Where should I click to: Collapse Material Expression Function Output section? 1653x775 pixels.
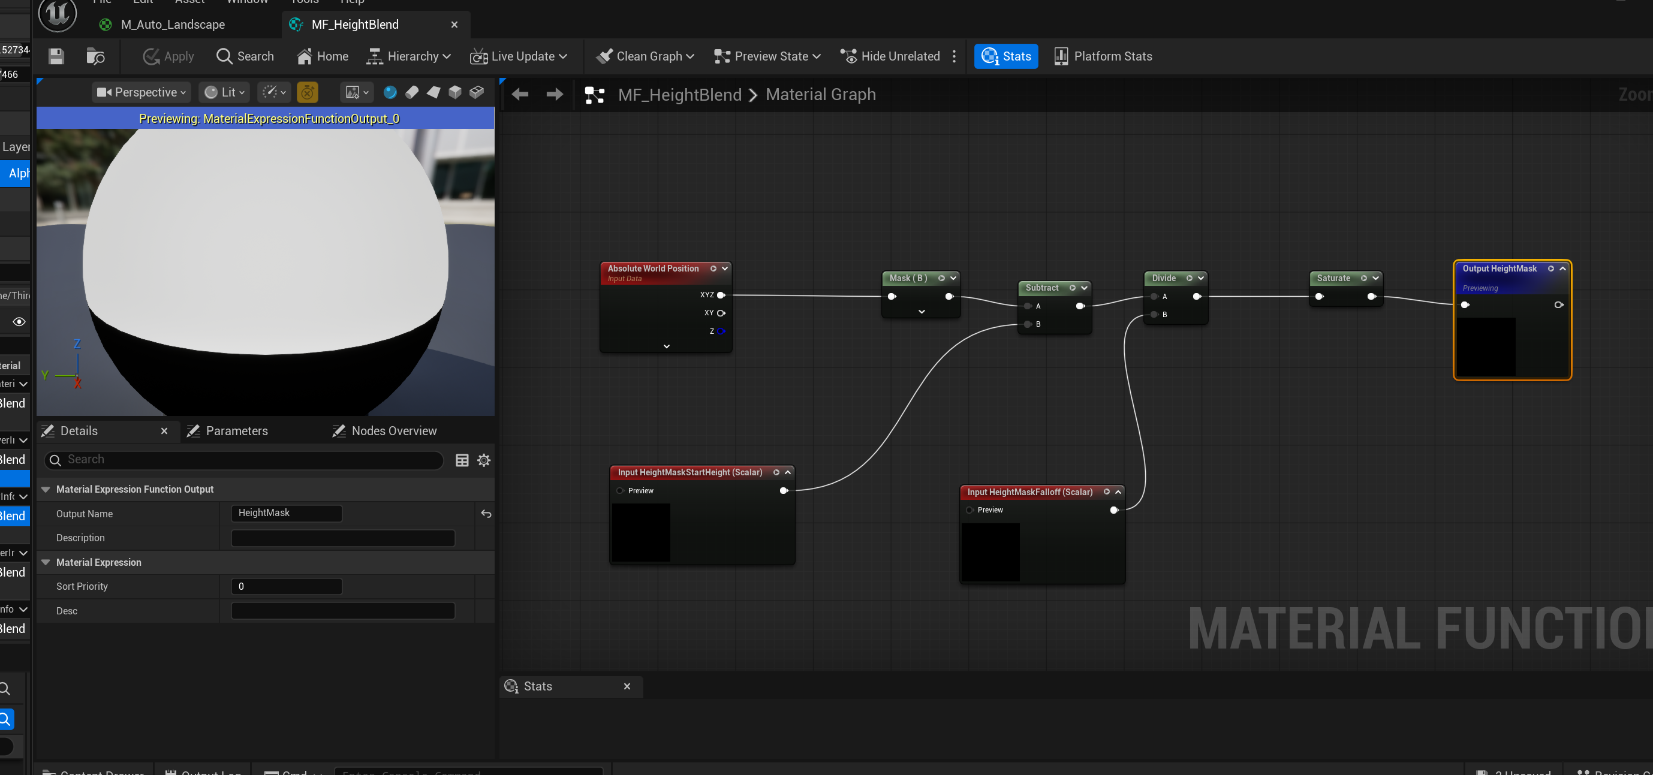[x=46, y=490]
